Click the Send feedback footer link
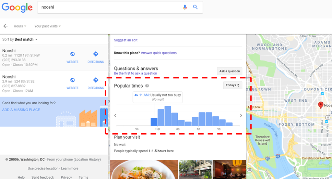The height and width of the screenshot is (179, 332). point(43,177)
